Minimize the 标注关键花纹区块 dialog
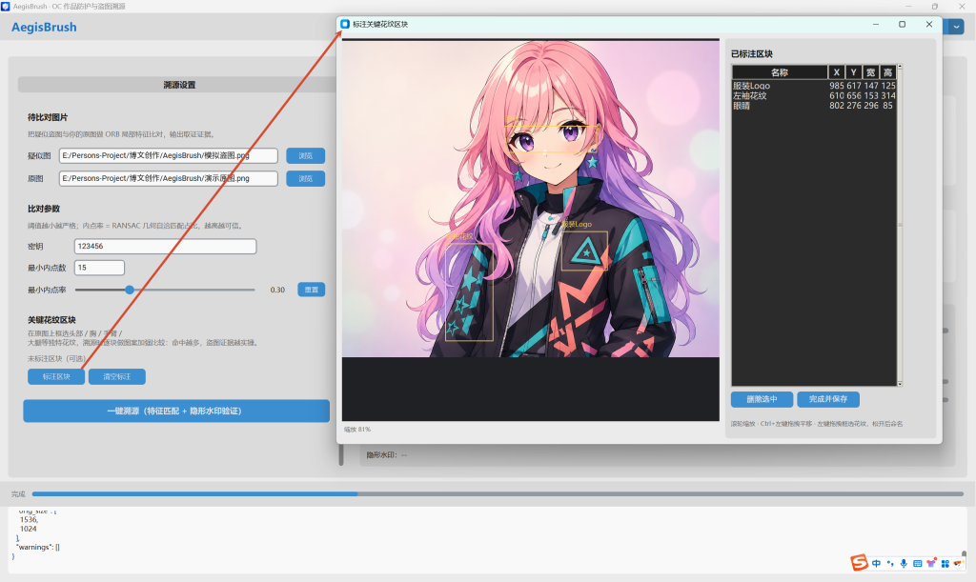976x582 pixels. coord(876,24)
